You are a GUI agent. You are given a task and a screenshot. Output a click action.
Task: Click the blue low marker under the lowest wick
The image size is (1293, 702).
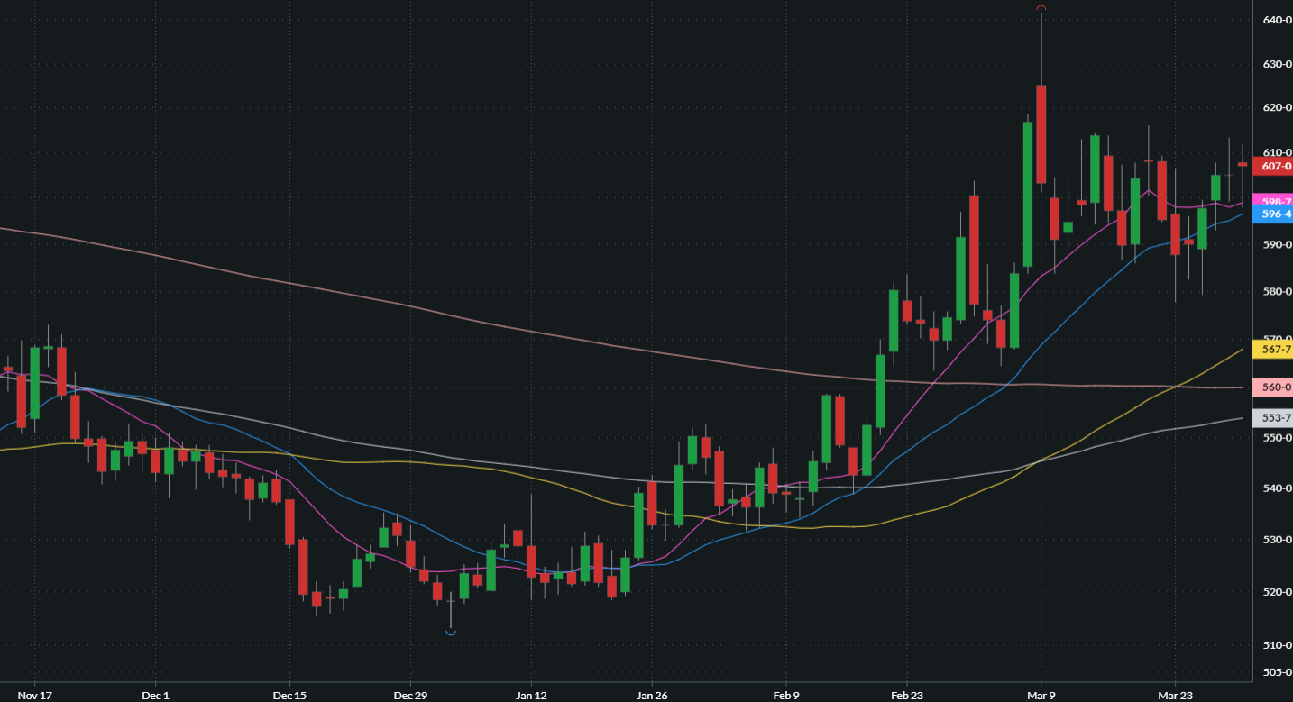click(x=451, y=633)
